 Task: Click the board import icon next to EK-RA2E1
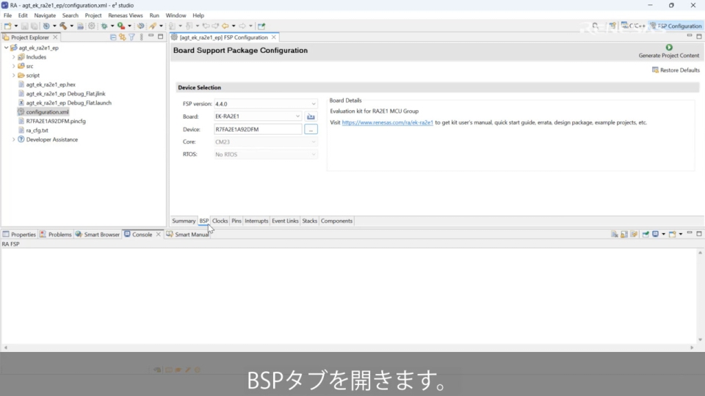[311, 117]
